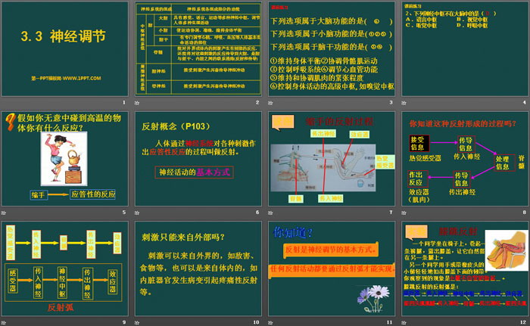Click slide number label 4
This screenshot has height=326, width=530.
525,102
